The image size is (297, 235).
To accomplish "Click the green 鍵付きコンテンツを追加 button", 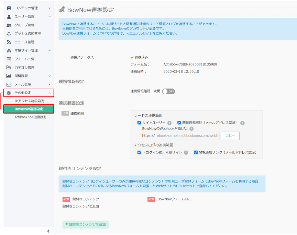I will click(x=86, y=224).
